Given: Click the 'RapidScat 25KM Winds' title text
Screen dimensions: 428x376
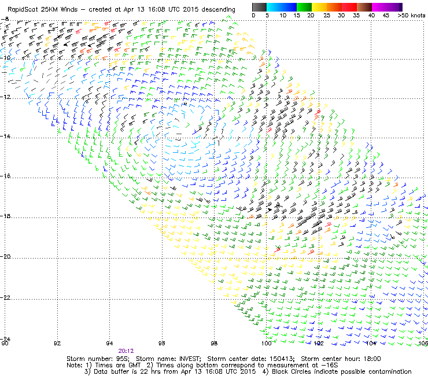Looking at the screenshot, I should tap(43, 10).
